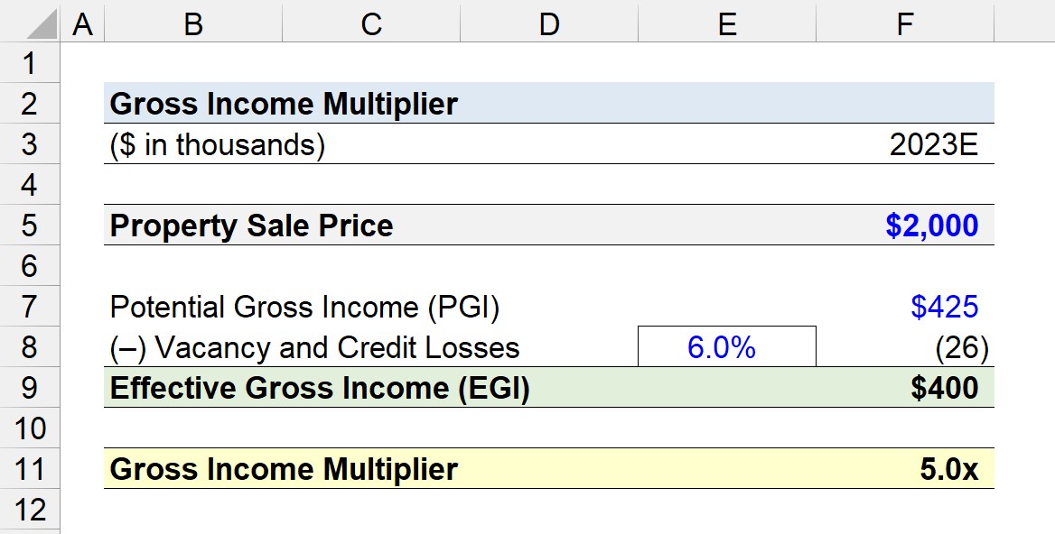Click the $2,000 property sale price cell
Screen dimensions: 1055x534
point(905,225)
